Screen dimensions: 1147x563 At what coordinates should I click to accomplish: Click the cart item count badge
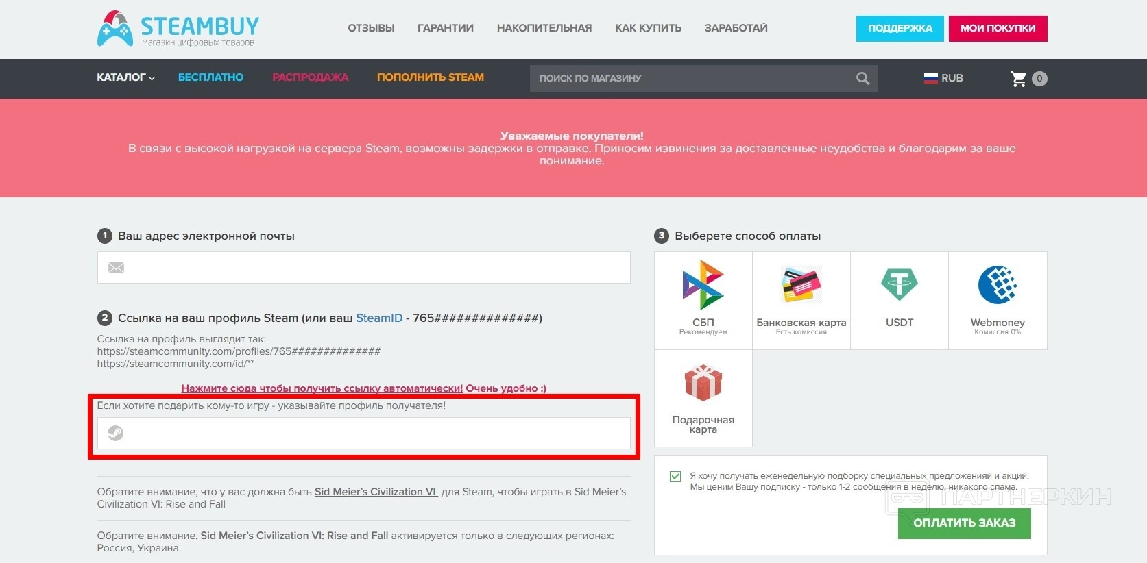(1039, 79)
